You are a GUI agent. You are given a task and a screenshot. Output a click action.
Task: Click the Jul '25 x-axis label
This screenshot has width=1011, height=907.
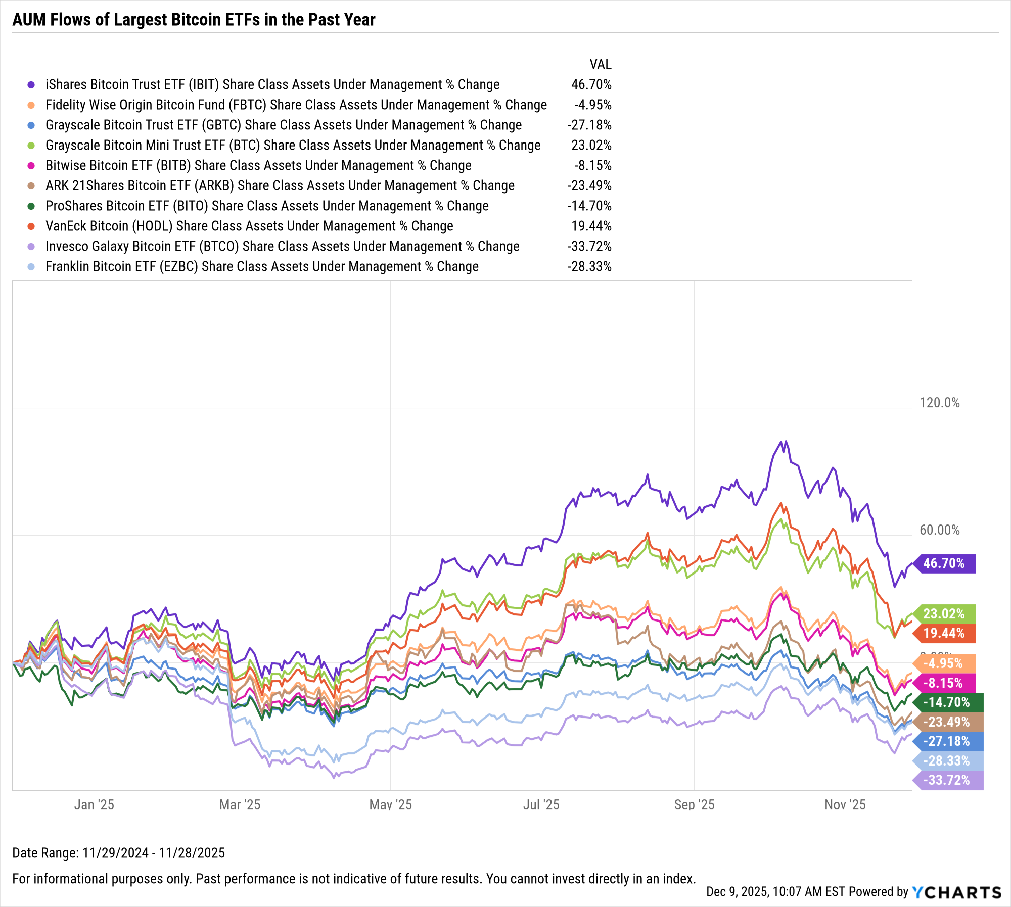point(541,805)
